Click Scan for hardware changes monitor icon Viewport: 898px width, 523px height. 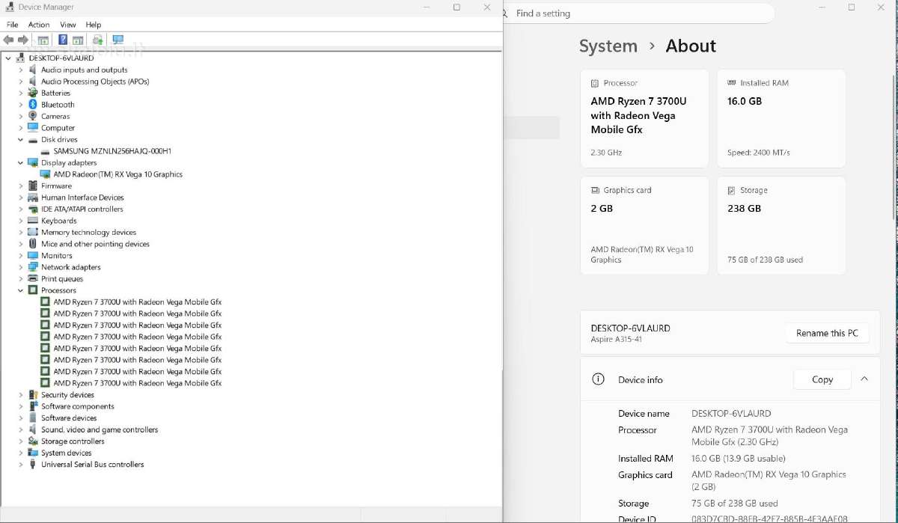[x=117, y=40]
